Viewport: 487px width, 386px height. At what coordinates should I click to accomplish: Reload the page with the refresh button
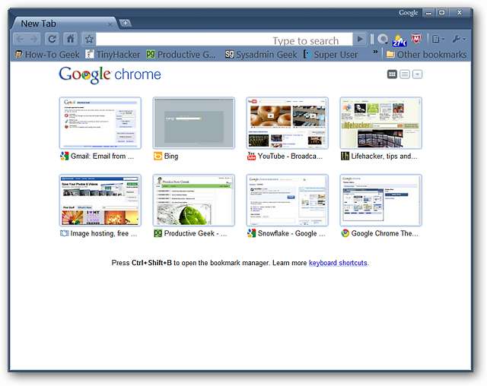point(52,39)
